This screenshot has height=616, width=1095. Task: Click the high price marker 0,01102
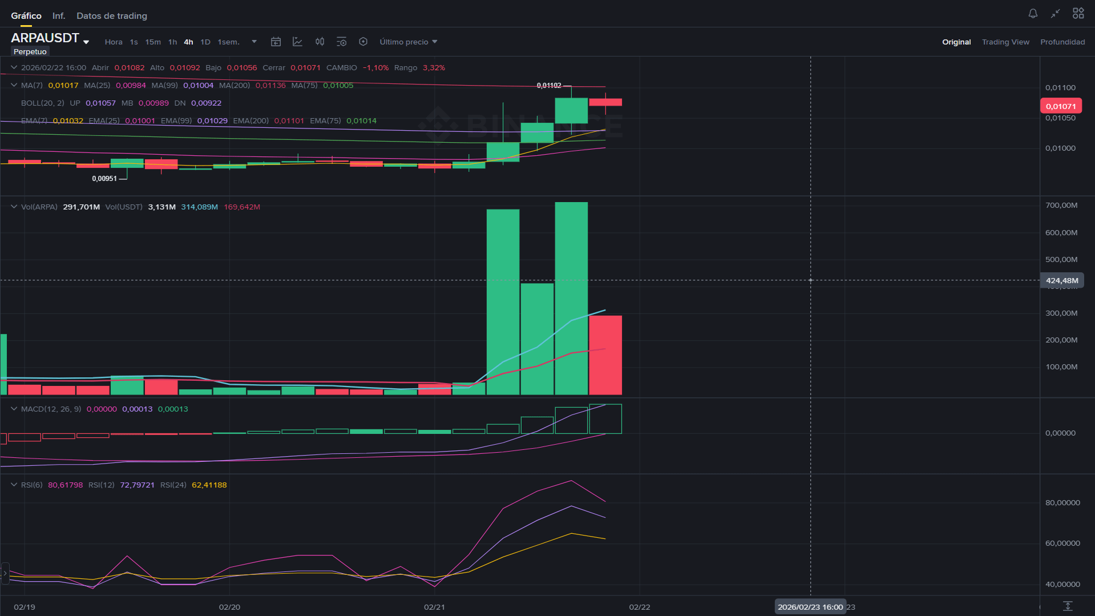pyautogui.click(x=549, y=86)
